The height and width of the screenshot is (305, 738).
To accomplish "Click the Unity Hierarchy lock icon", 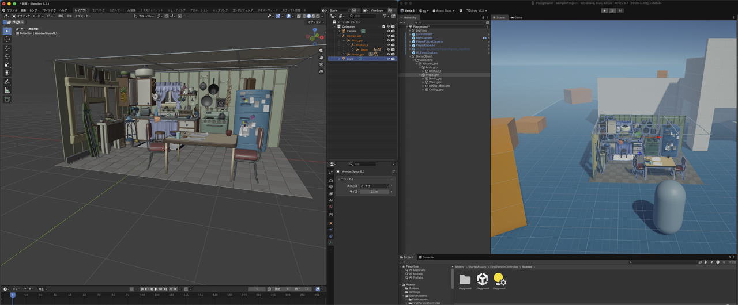I will (483, 17).
